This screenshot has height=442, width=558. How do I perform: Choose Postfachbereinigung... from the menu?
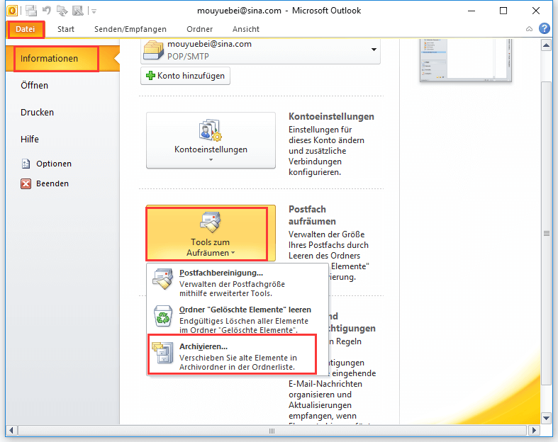click(x=238, y=283)
